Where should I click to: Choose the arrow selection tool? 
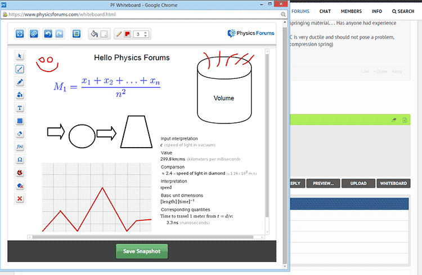pos(20,56)
